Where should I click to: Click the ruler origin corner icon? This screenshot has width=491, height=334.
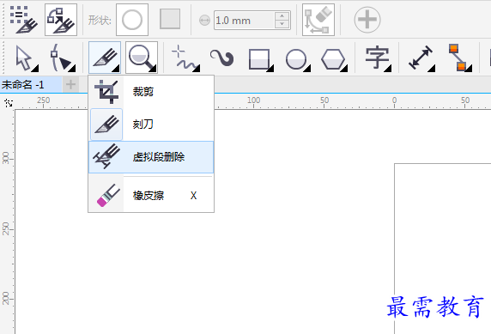9,102
